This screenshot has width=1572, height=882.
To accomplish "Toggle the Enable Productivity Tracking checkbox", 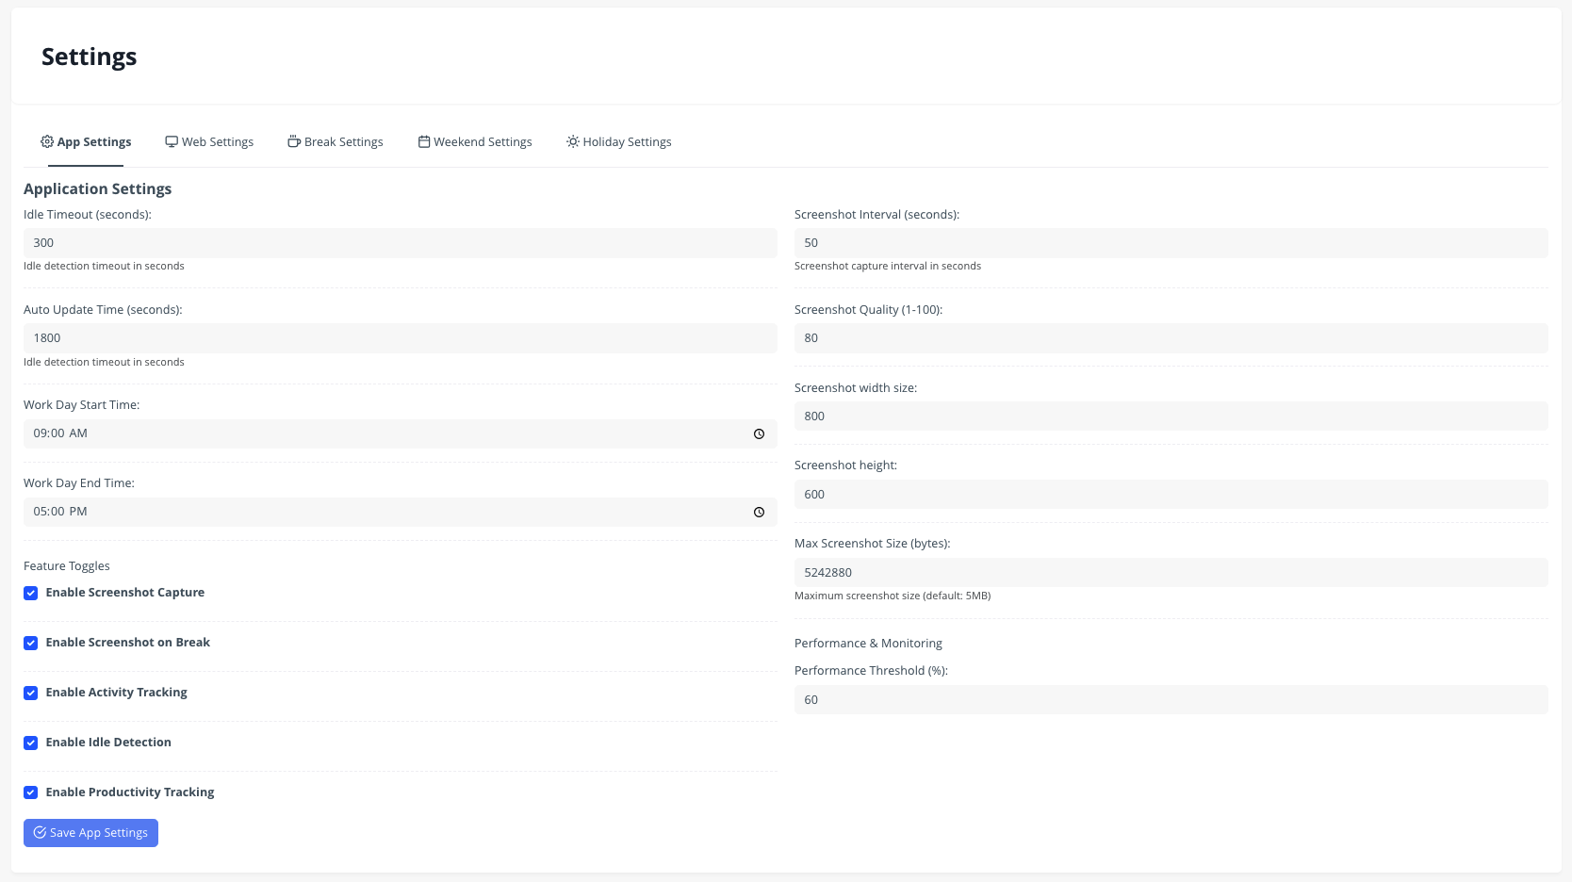I will pyautogui.click(x=31, y=792).
